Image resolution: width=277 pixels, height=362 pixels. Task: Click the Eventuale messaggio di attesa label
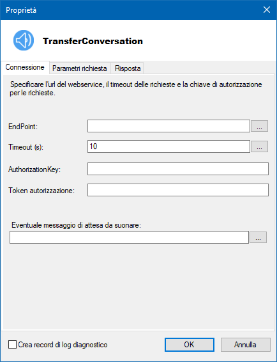[77, 225]
